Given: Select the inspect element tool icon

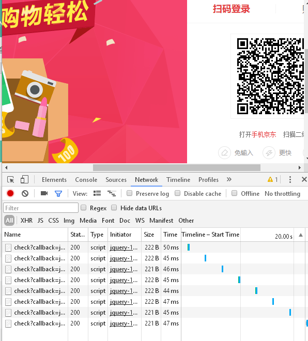Looking at the screenshot, I should click(10, 180).
